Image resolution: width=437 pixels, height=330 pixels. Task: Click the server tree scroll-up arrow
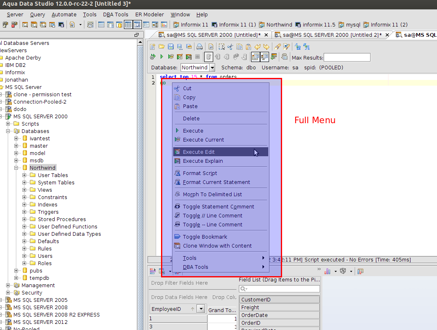tap(140, 42)
